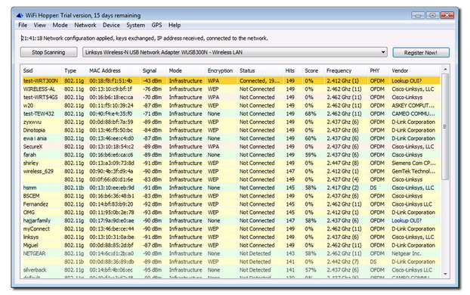Sort by the Score column header
The width and height of the screenshot is (470, 295).
pyautogui.click(x=311, y=70)
